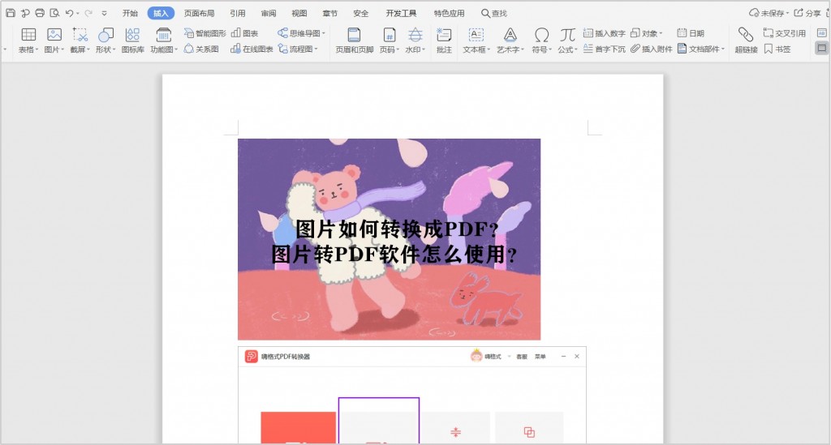
Task: Open the 特色应用 (Featured Apps) tab
Action: tap(449, 13)
